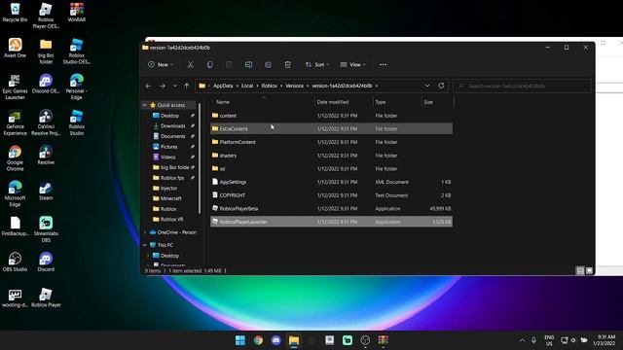
Task: Share the selected file via toolbar icon
Action: click(x=269, y=65)
